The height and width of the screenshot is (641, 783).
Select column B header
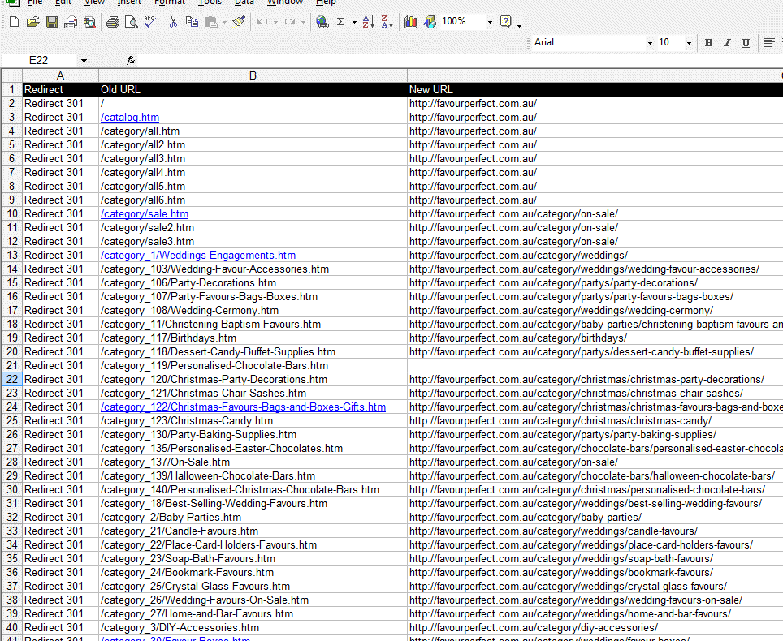(253, 75)
